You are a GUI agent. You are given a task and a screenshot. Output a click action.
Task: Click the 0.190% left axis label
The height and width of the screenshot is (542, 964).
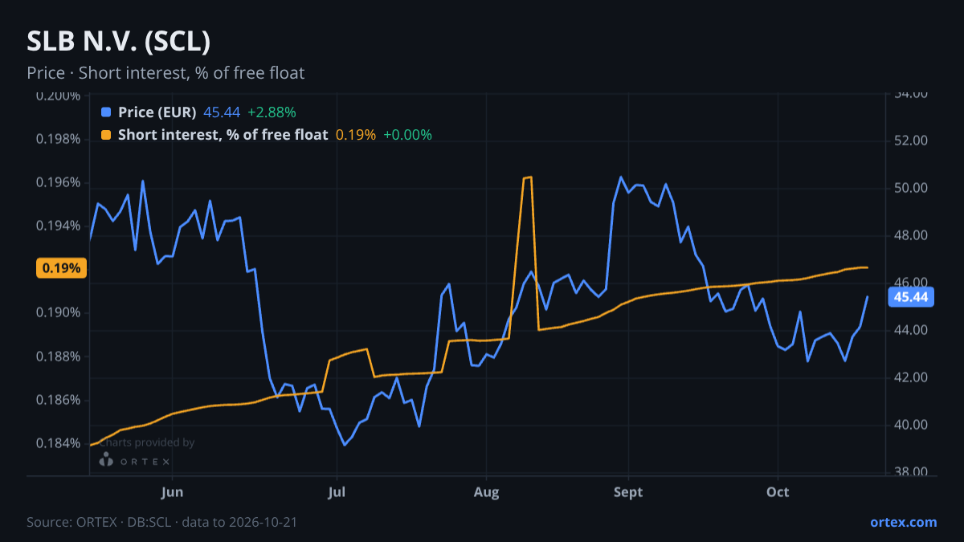pos(58,313)
